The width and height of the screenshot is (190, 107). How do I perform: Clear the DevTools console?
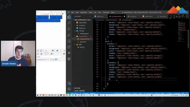click(x=42, y=54)
